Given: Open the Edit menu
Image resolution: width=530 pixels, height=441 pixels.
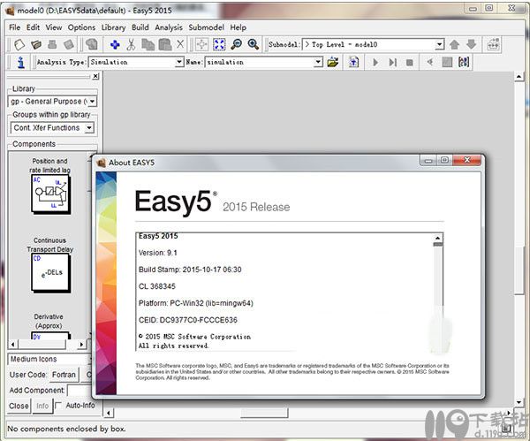Looking at the screenshot, I should pos(34,27).
